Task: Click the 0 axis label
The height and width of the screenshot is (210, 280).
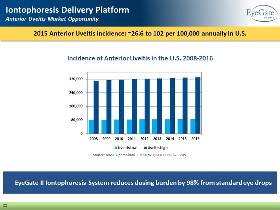Action: click(82, 134)
